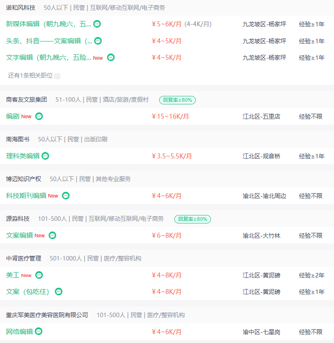Open chat icon for 文字编辑 listing

point(111,57)
